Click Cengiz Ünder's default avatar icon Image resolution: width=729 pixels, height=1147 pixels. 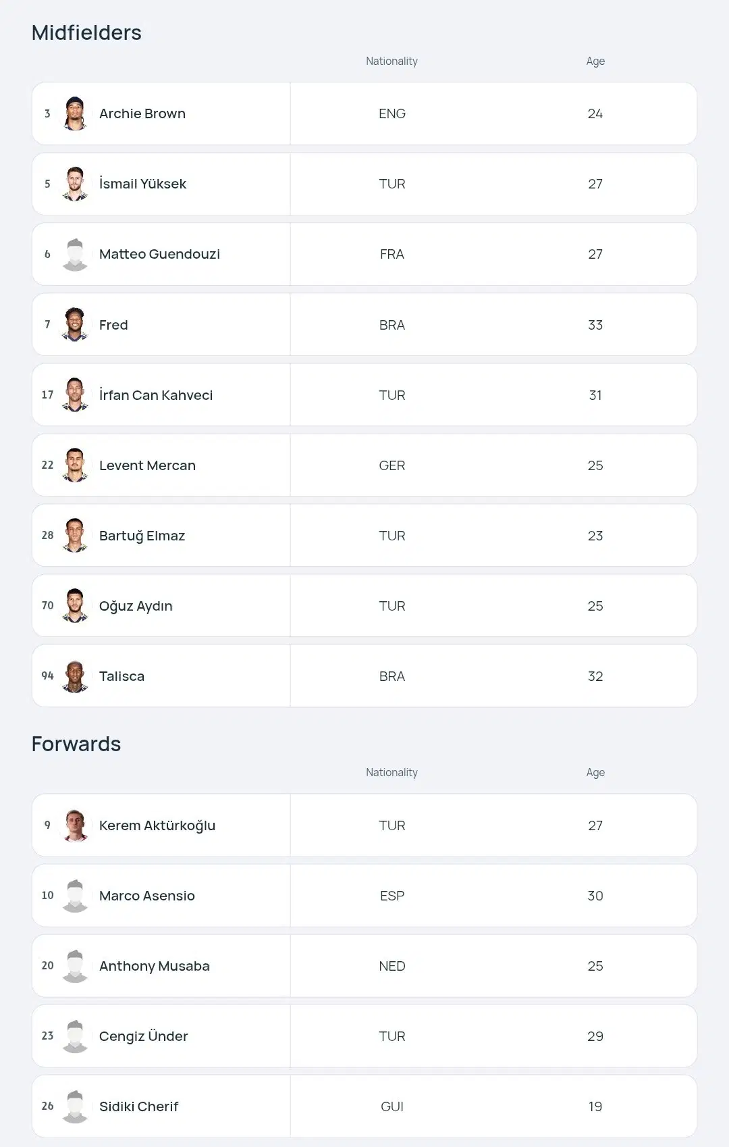click(x=75, y=1036)
